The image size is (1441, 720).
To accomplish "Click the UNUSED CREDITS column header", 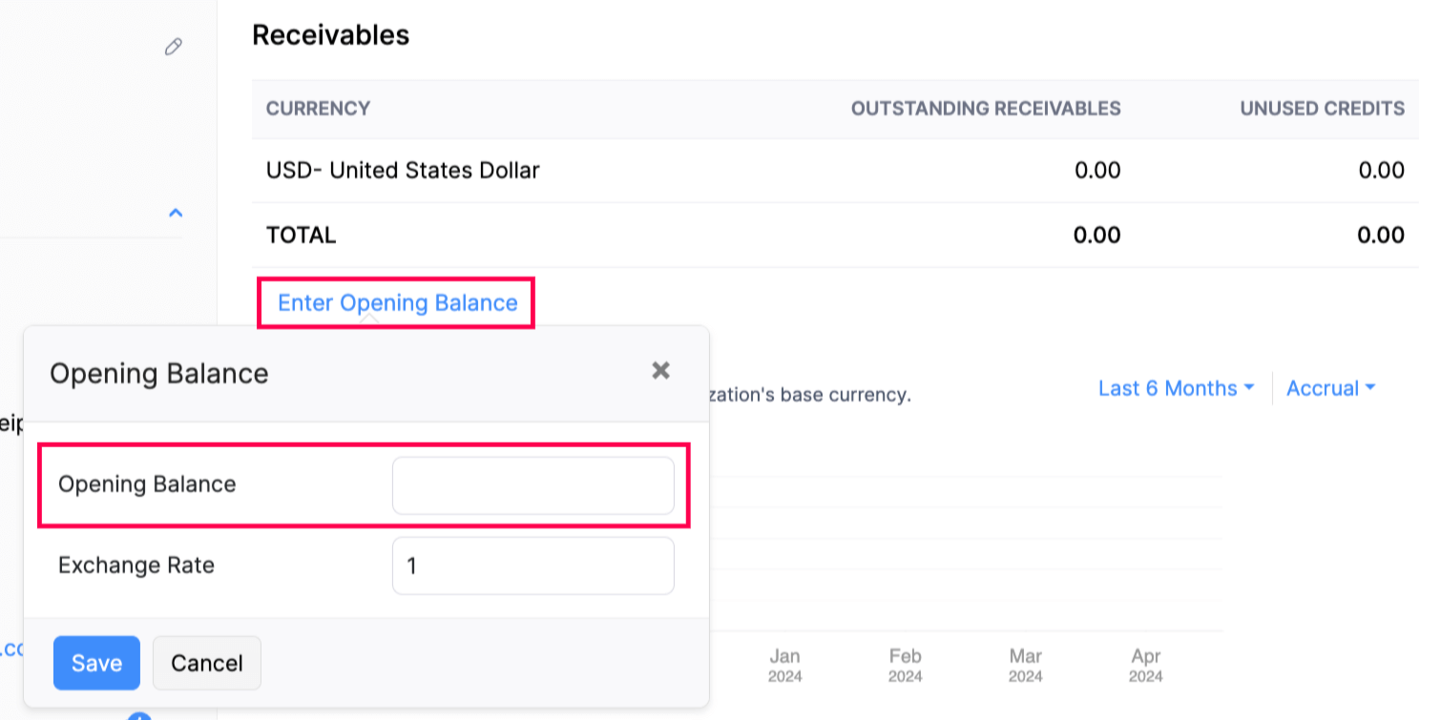I will pyautogui.click(x=1321, y=109).
